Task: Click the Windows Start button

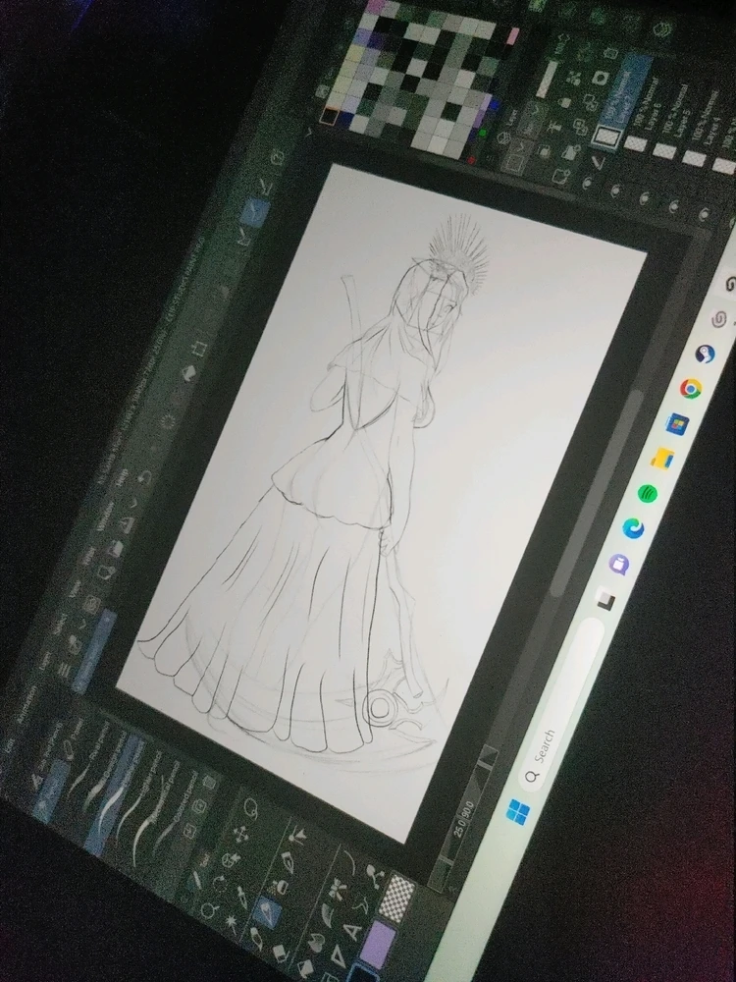Action: (x=518, y=811)
